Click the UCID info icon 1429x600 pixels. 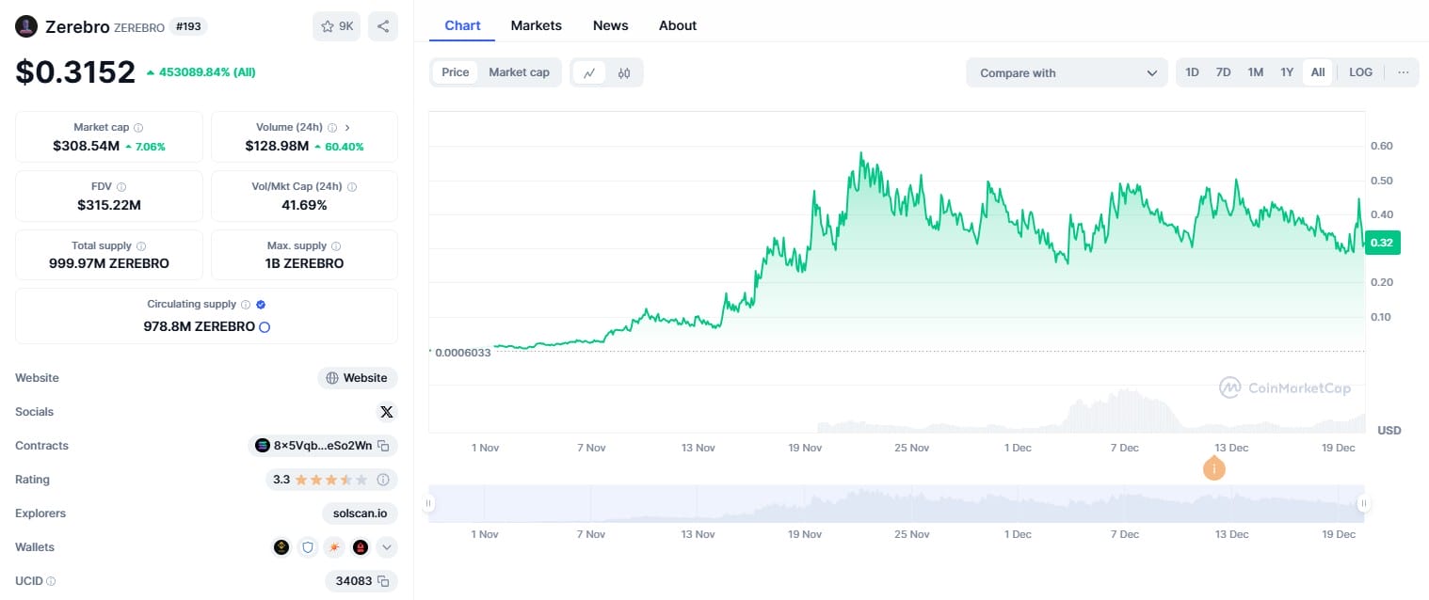(51, 582)
